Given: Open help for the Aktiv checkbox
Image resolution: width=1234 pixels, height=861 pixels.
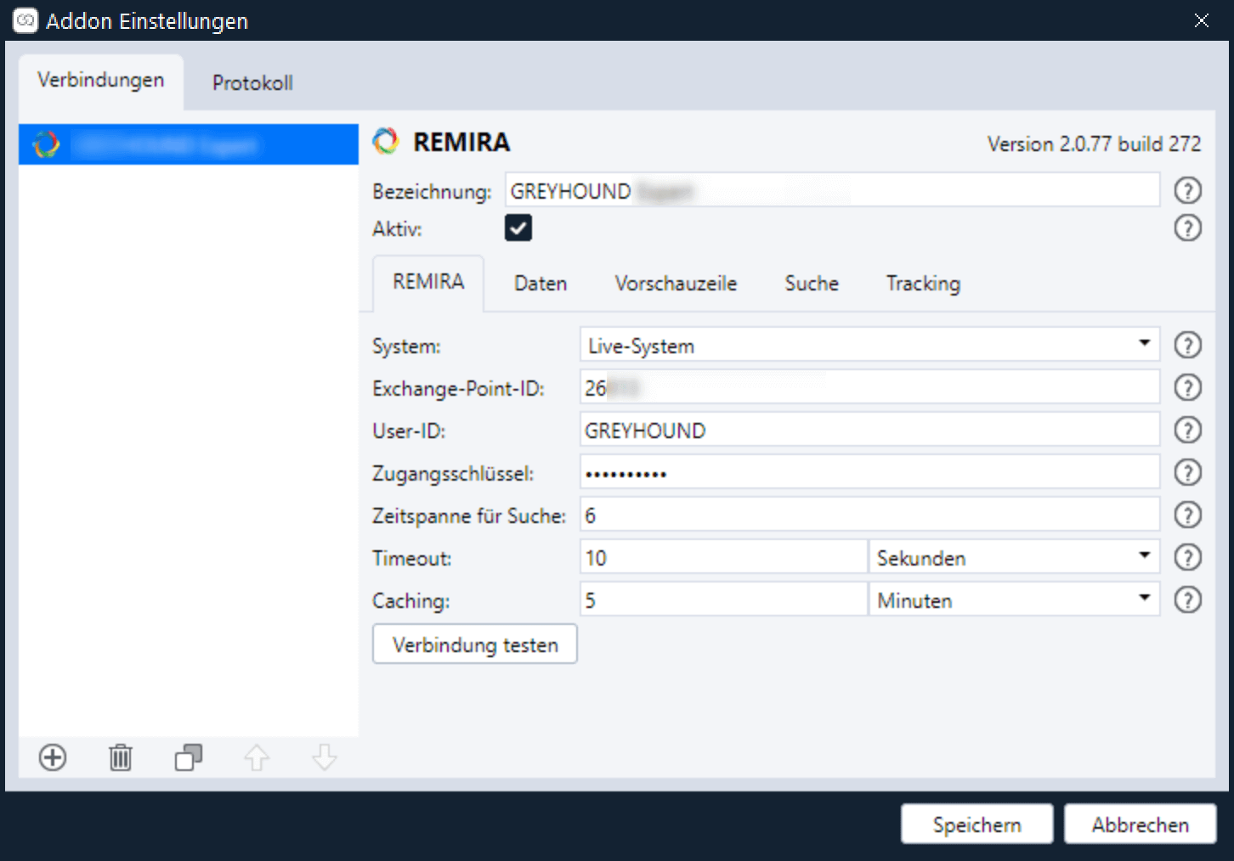Looking at the screenshot, I should click(1188, 228).
